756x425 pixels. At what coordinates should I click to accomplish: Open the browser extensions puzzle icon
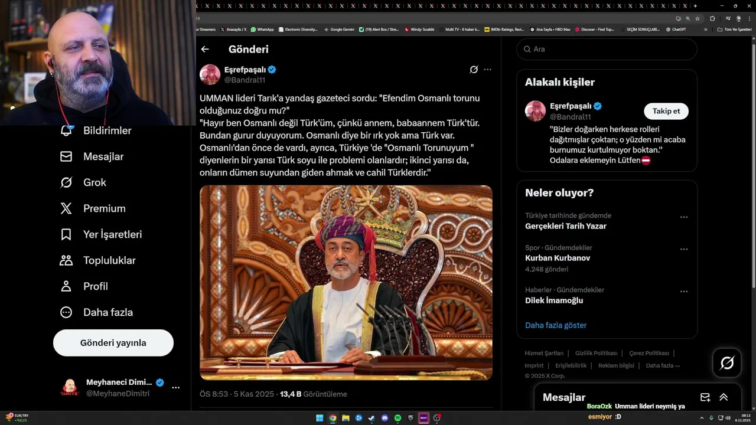(x=712, y=18)
